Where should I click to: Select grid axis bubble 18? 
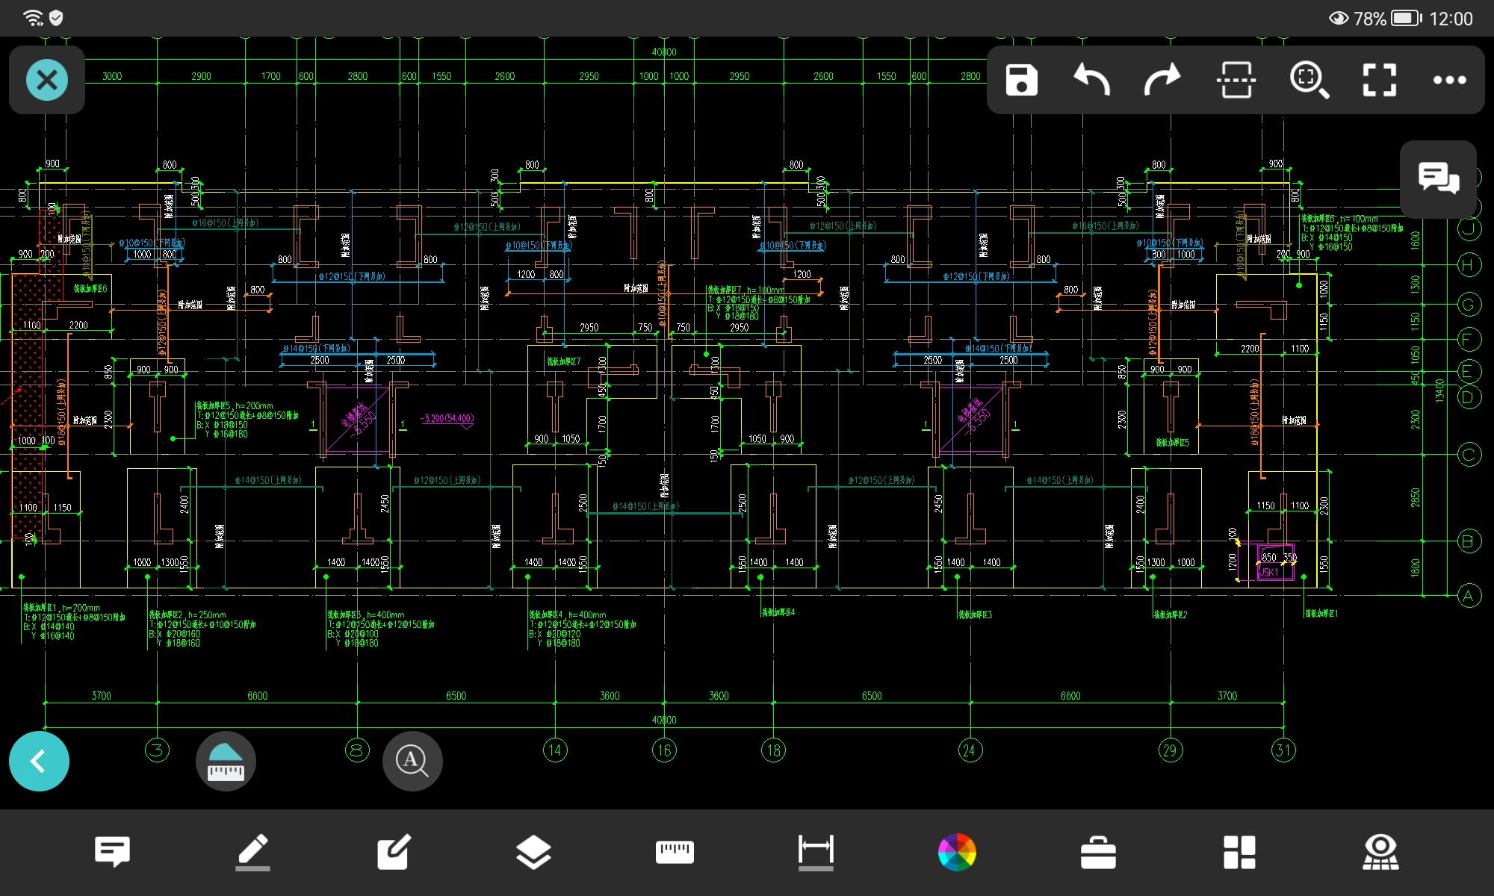(x=773, y=750)
